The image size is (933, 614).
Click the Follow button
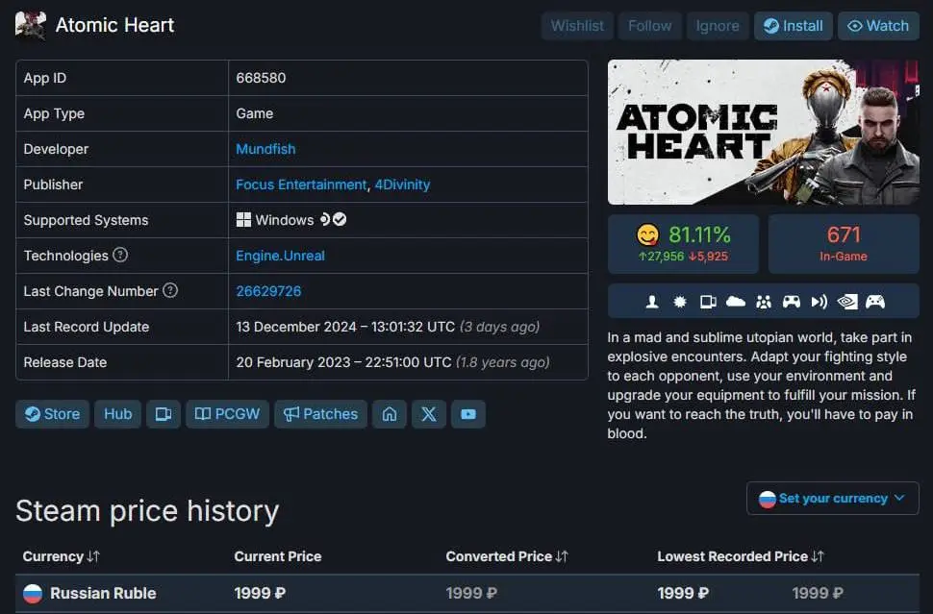click(x=649, y=26)
